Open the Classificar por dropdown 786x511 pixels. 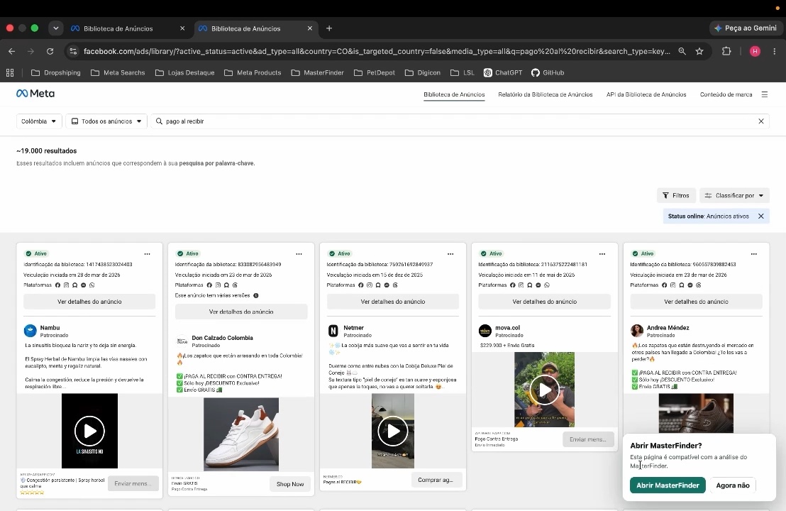734,196
